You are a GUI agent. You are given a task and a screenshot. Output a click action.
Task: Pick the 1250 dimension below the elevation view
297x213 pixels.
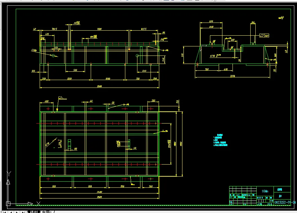tap(70, 78)
